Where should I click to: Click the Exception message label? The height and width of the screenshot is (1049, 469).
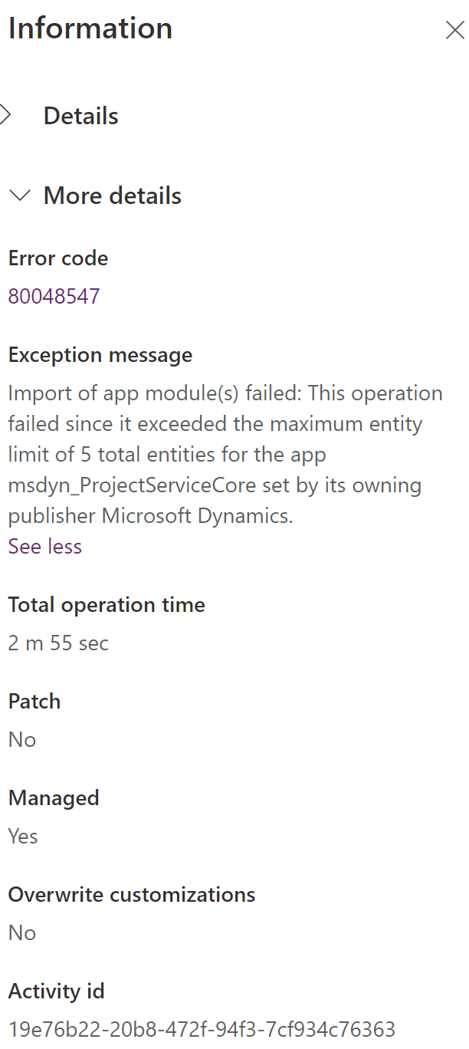(x=100, y=354)
